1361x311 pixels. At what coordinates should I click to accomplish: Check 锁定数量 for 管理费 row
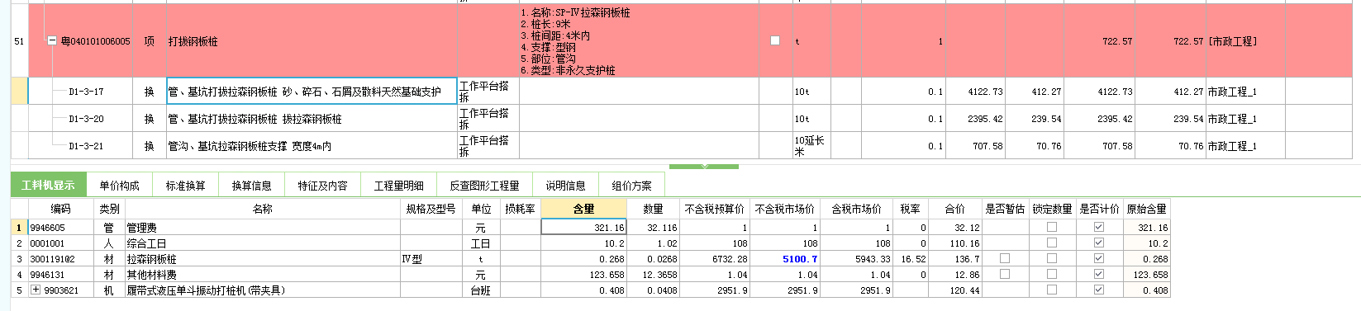pos(1052,228)
